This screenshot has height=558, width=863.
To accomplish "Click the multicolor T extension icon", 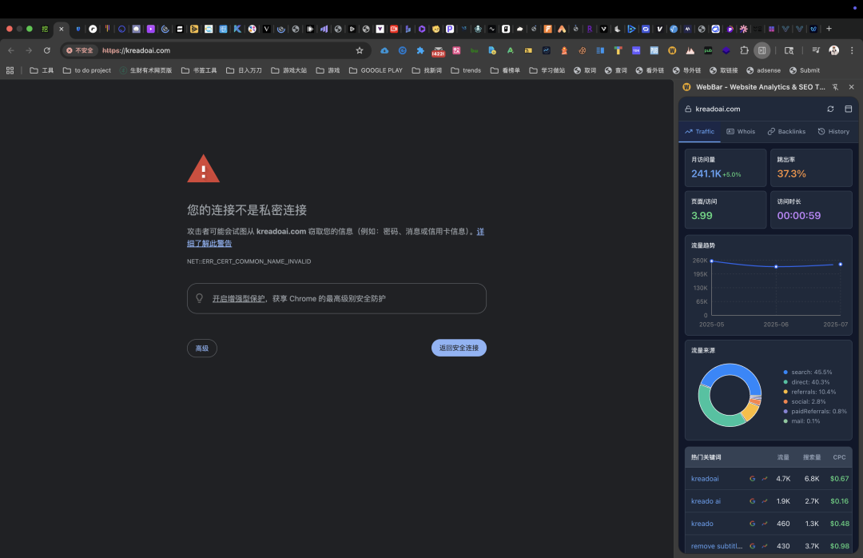I will pyautogui.click(x=618, y=50).
